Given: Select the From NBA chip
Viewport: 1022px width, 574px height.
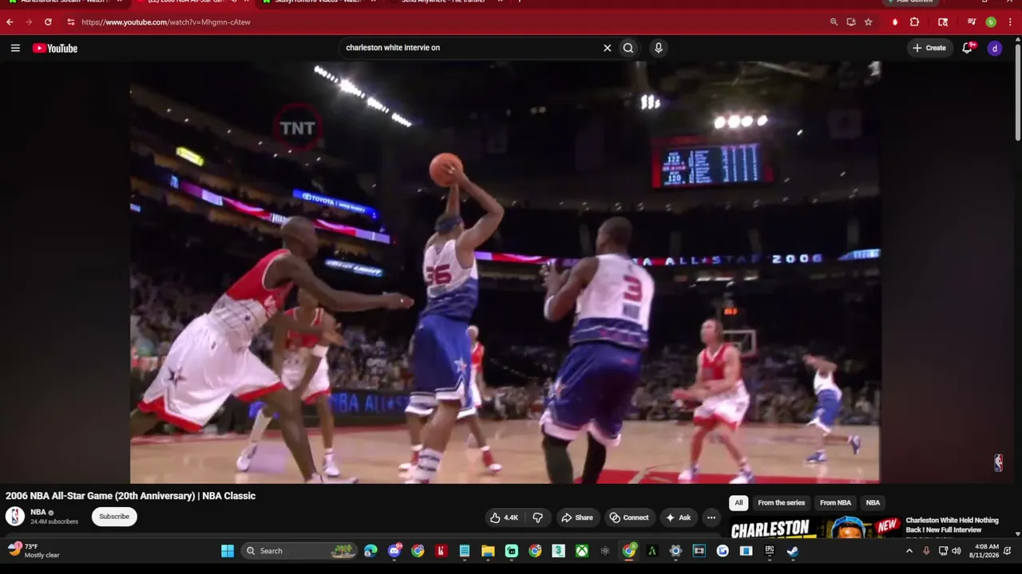Looking at the screenshot, I should pos(835,503).
